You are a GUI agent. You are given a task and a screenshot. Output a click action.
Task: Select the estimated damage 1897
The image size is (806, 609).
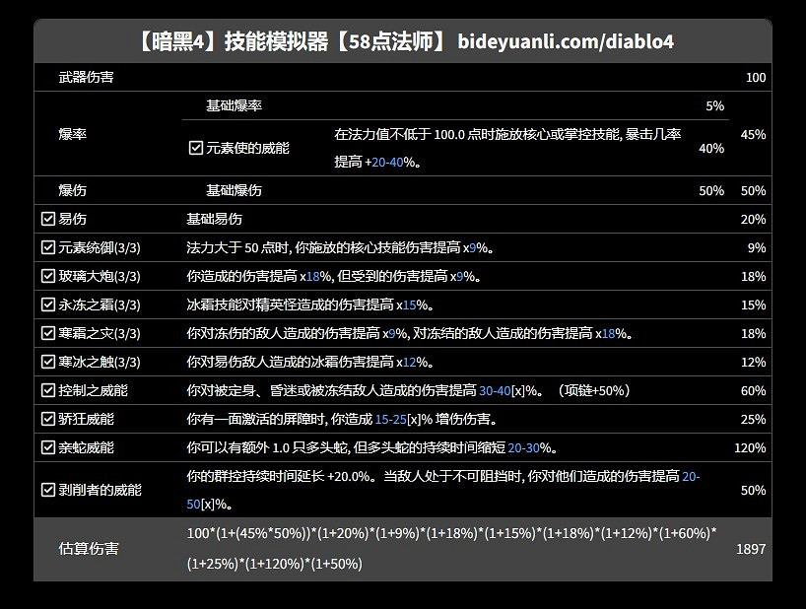(751, 549)
